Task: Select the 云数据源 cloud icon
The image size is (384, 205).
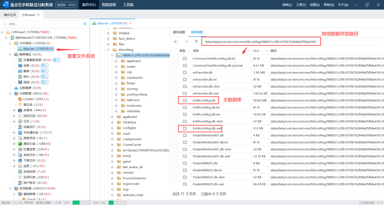Action: 16,88
